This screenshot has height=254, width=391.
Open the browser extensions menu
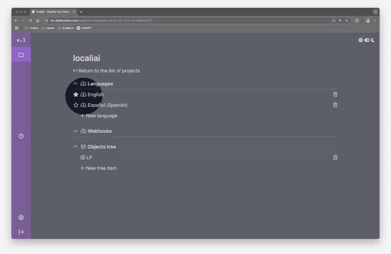[357, 21]
